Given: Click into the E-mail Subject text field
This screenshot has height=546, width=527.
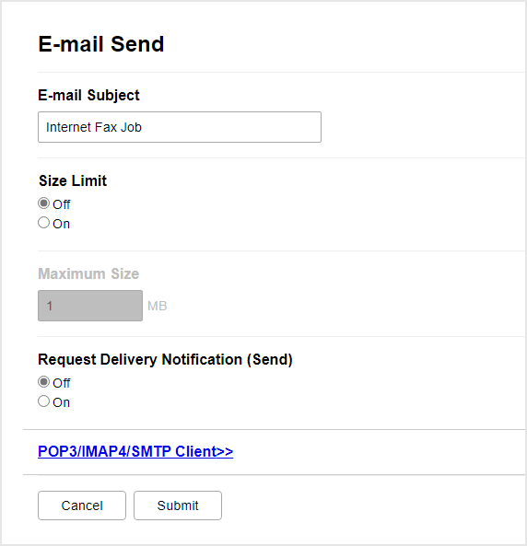Looking at the screenshot, I should coord(180,127).
